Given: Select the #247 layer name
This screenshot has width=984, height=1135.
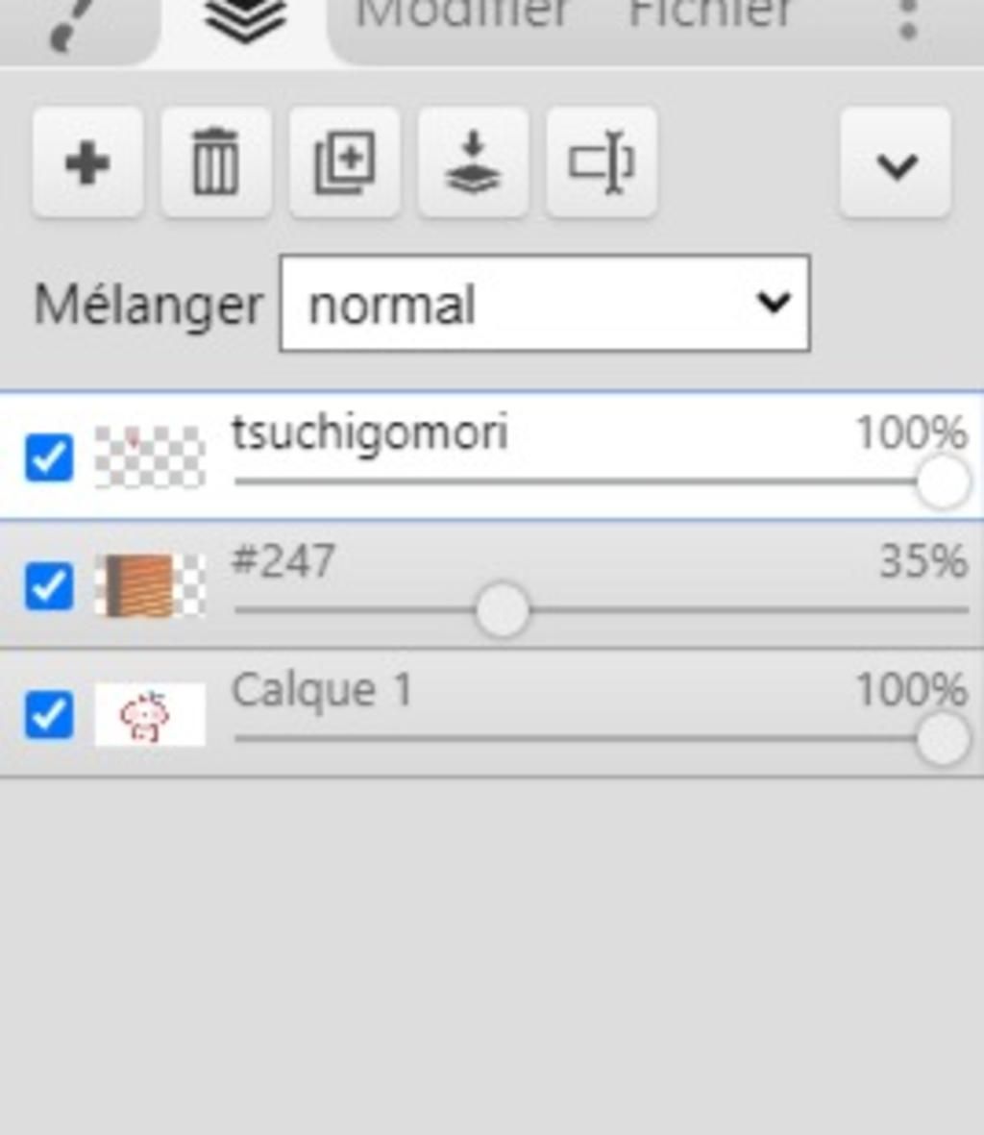Looking at the screenshot, I should pos(283,561).
